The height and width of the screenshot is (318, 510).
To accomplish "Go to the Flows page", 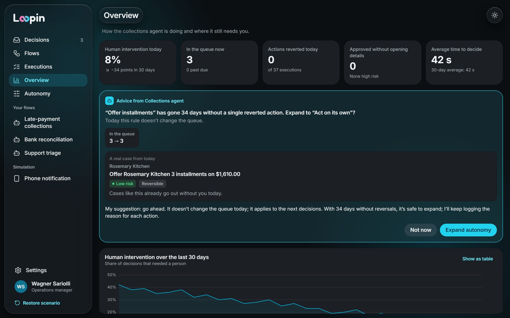I will 48,53.
